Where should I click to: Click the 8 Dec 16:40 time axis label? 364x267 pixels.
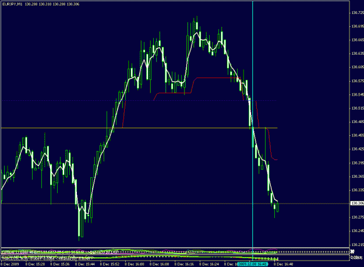pos(284,264)
